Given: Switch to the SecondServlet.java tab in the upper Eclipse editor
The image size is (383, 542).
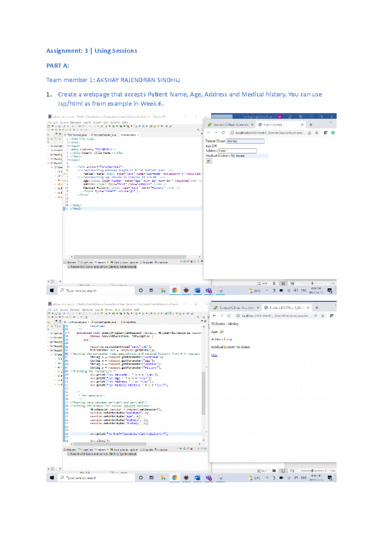Looking at the screenshot, I should 103,135.
